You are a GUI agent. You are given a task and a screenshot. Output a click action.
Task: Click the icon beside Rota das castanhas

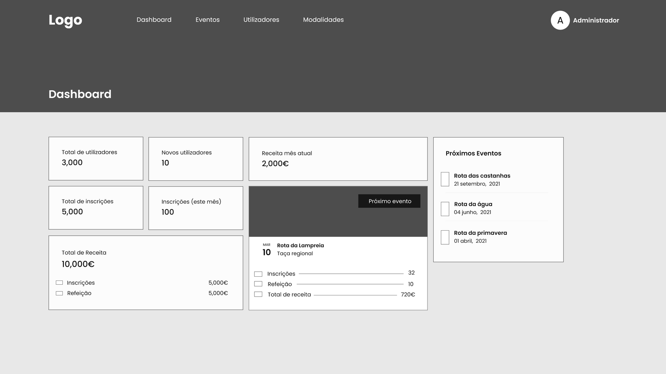point(445,180)
